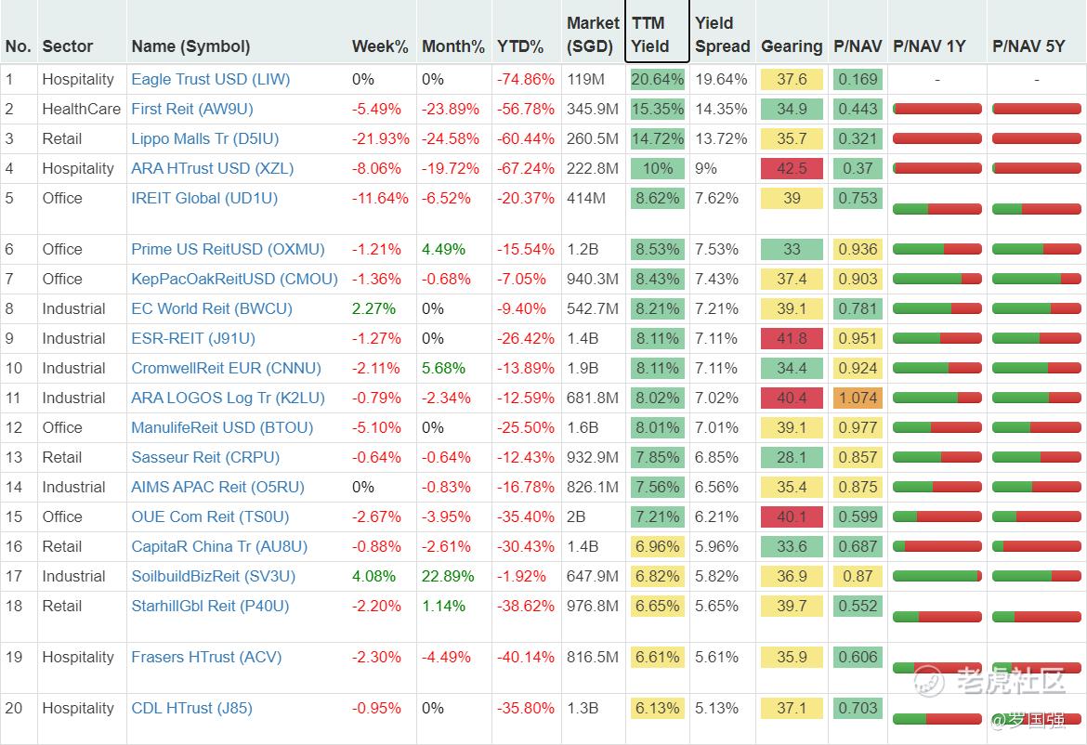Click First Reit P/NAV 1Y bar
The height and width of the screenshot is (745, 1087).
[x=937, y=109]
